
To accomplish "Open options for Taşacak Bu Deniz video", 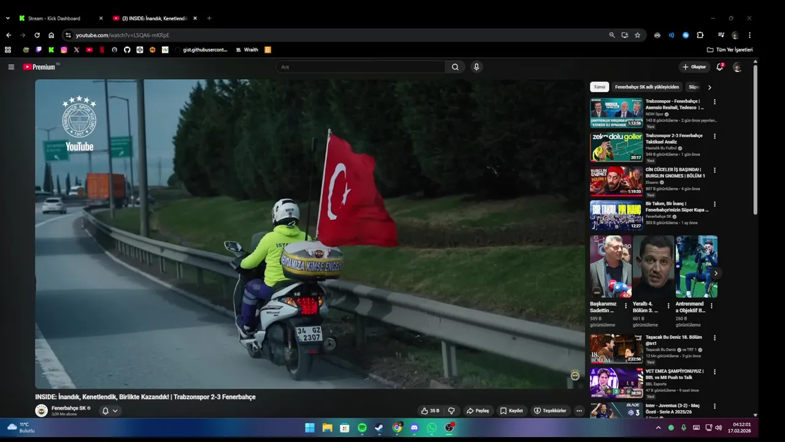I will (714, 338).
